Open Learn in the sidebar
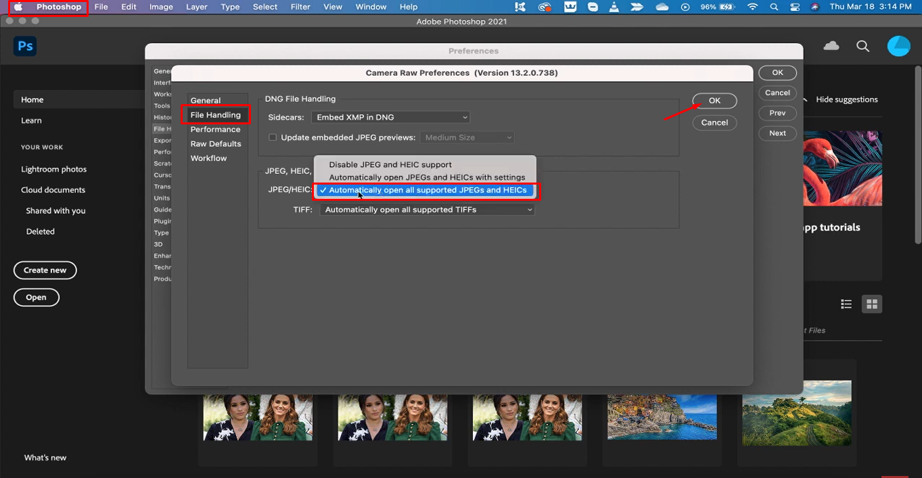The height and width of the screenshot is (478, 922). coord(31,120)
